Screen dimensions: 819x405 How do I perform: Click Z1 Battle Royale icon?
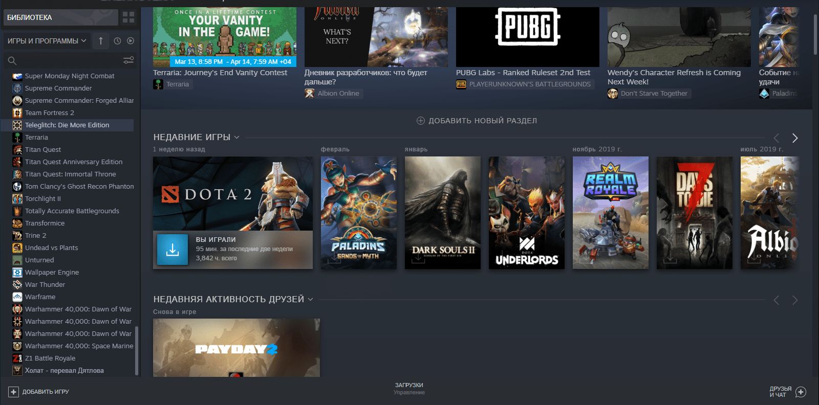(x=17, y=358)
